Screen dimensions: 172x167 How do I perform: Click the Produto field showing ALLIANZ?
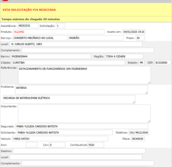(x=59, y=32)
